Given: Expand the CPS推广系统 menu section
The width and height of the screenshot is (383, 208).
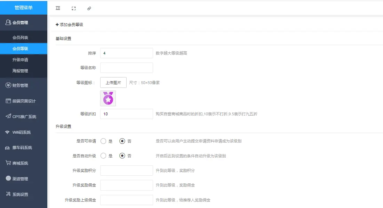Looking at the screenshot, I should pyautogui.click(x=24, y=117).
